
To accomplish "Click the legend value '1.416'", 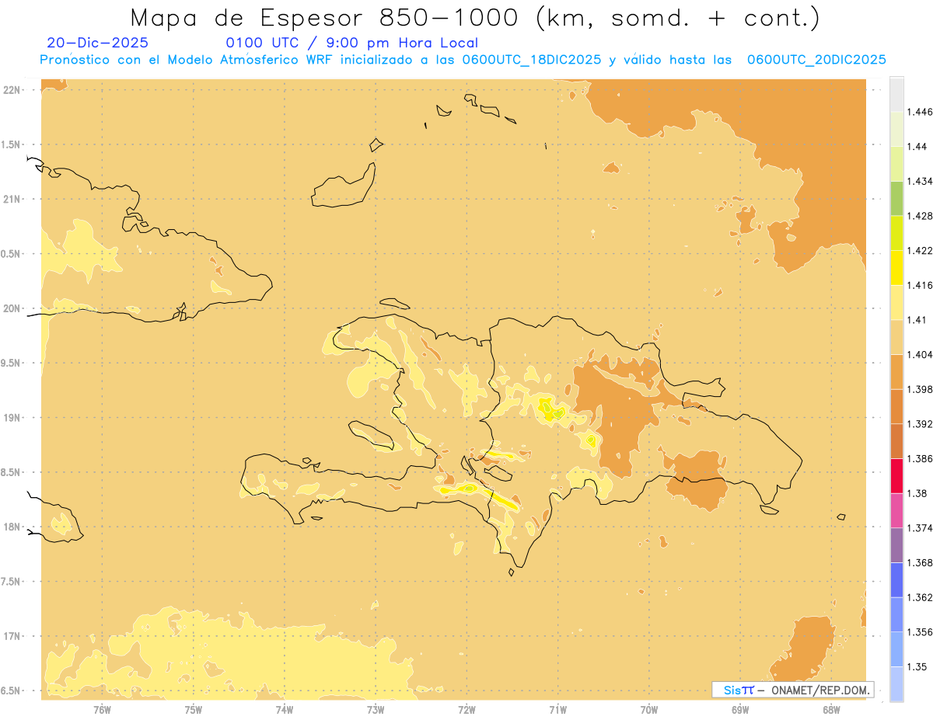I will pos(920,285).
